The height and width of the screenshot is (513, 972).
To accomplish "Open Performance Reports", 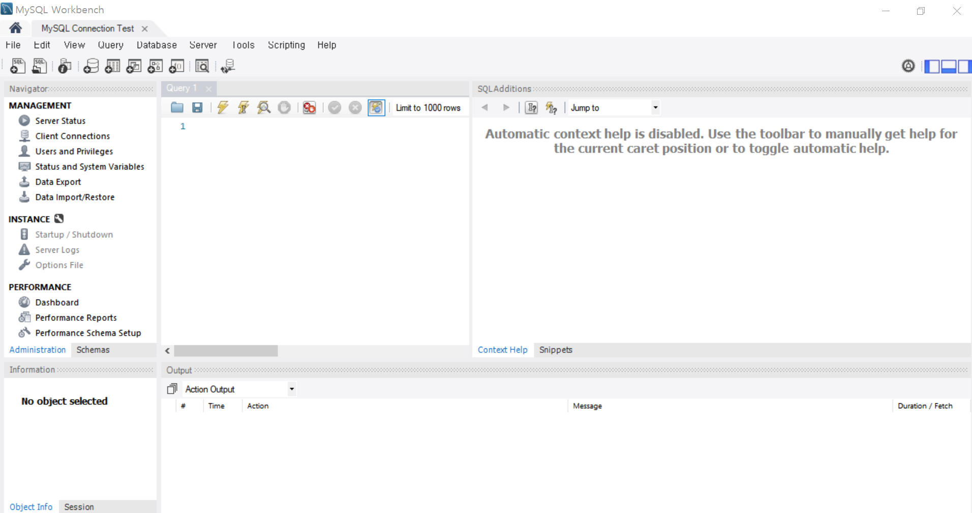I will 76,317.
